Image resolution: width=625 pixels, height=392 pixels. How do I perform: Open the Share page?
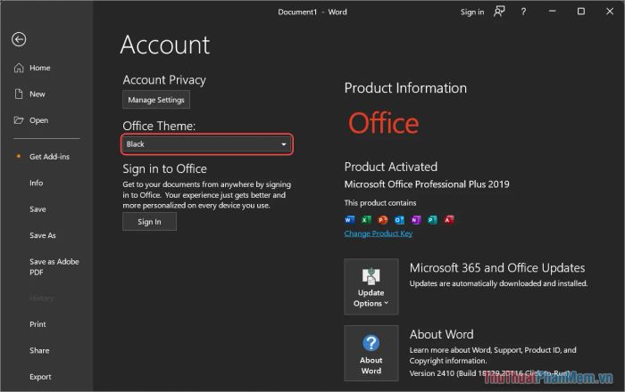[39, 350]
